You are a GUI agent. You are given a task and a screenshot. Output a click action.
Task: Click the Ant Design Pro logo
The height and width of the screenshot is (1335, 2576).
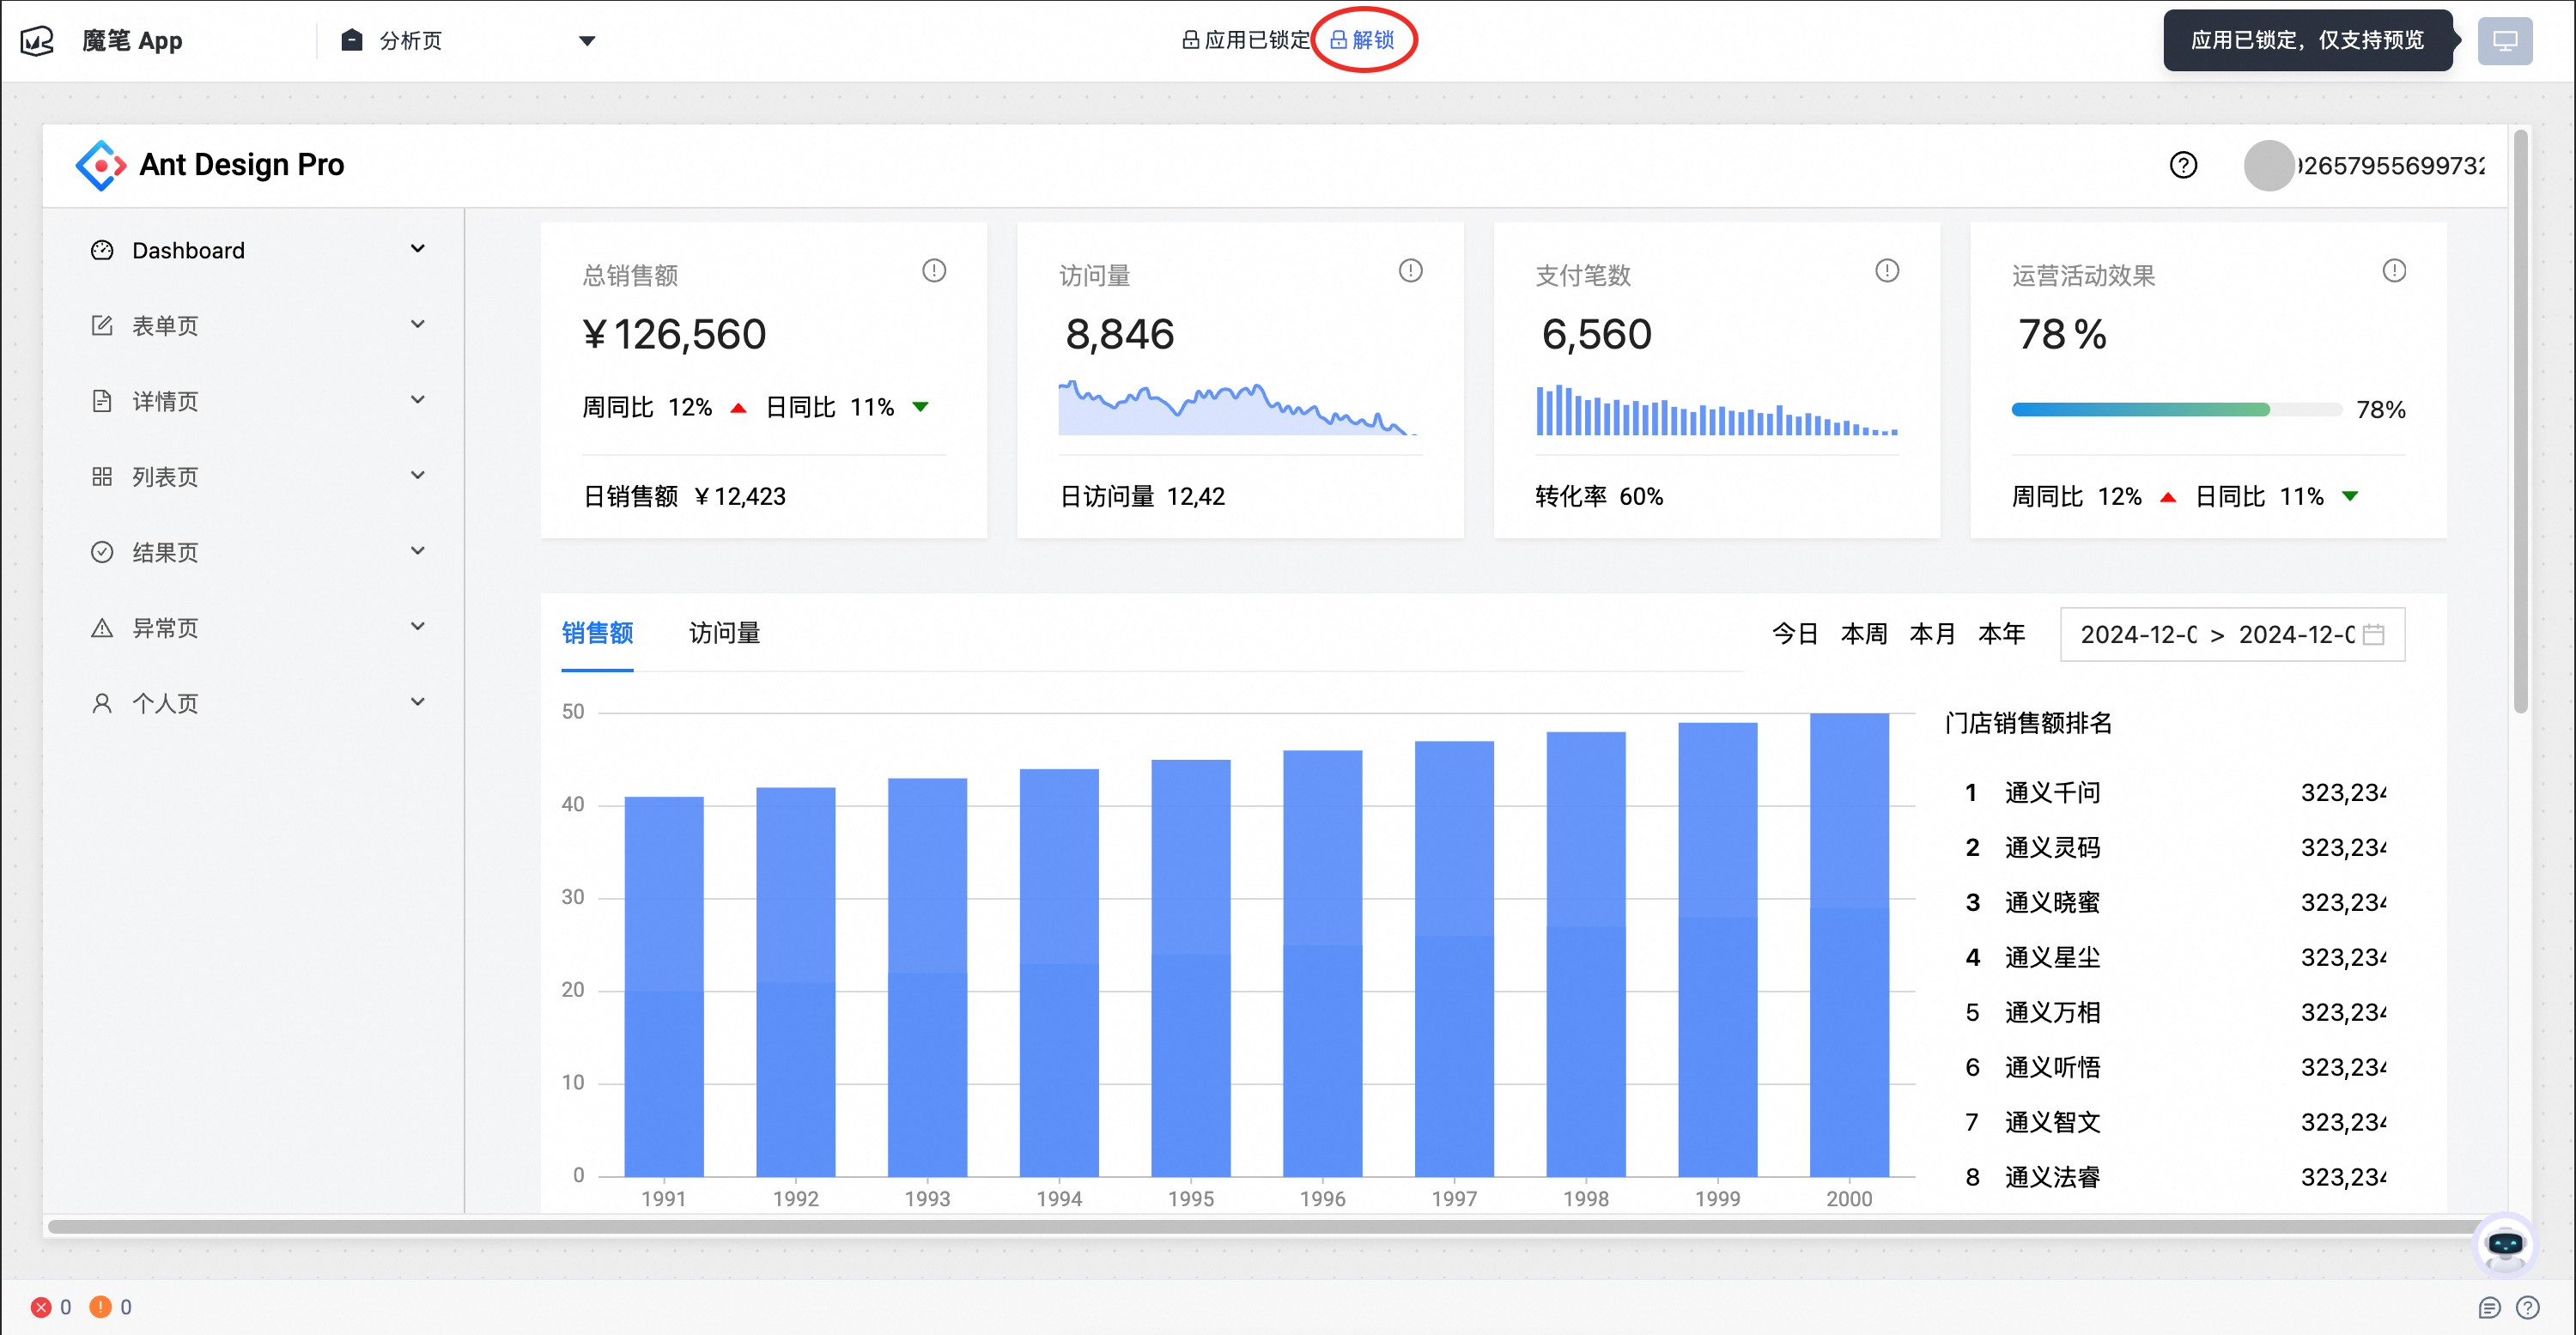[x=101, y=165]
